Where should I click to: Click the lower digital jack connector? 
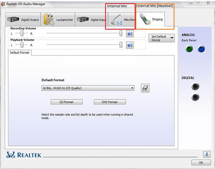pos(195,97)
